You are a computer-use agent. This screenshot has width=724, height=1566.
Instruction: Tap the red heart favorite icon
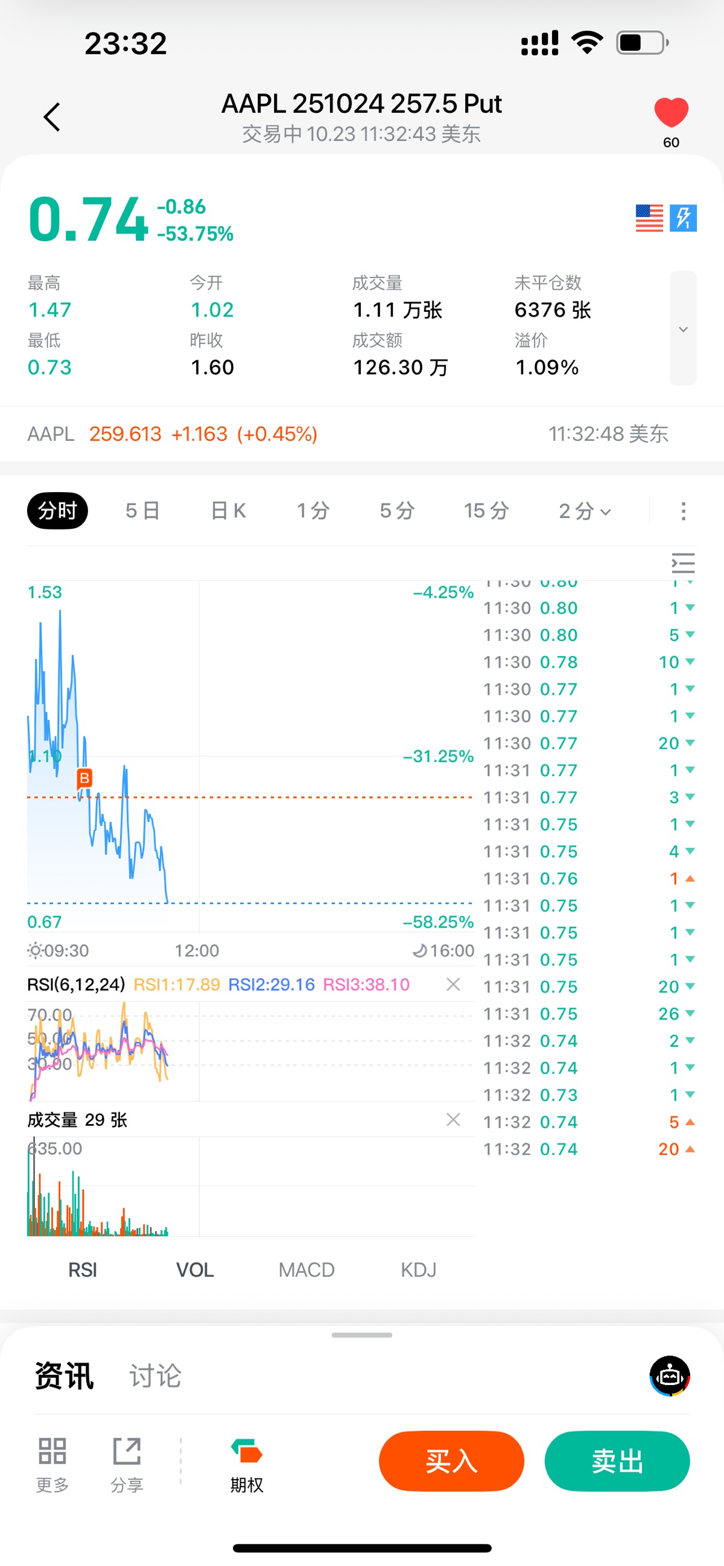coord(670,113)
